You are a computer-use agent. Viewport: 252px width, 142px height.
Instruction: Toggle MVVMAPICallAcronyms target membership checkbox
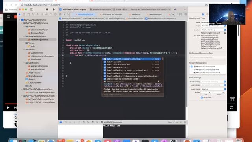click(x=191, y=67)
